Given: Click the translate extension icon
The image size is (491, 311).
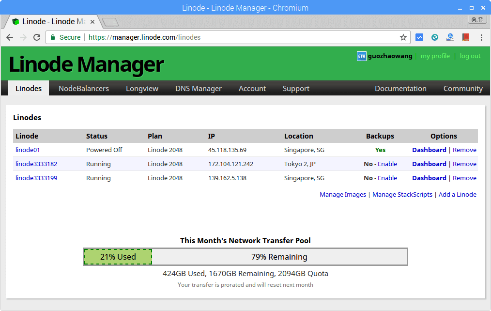Looking at the screenshot, I should pos(450,37).
